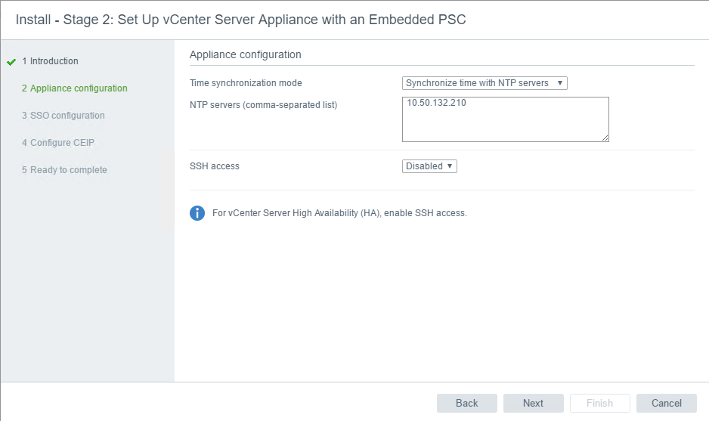The image size is (709, 421).
Task: Click the green checkmark beside Introduction
Action: click(x=11, y=62)
